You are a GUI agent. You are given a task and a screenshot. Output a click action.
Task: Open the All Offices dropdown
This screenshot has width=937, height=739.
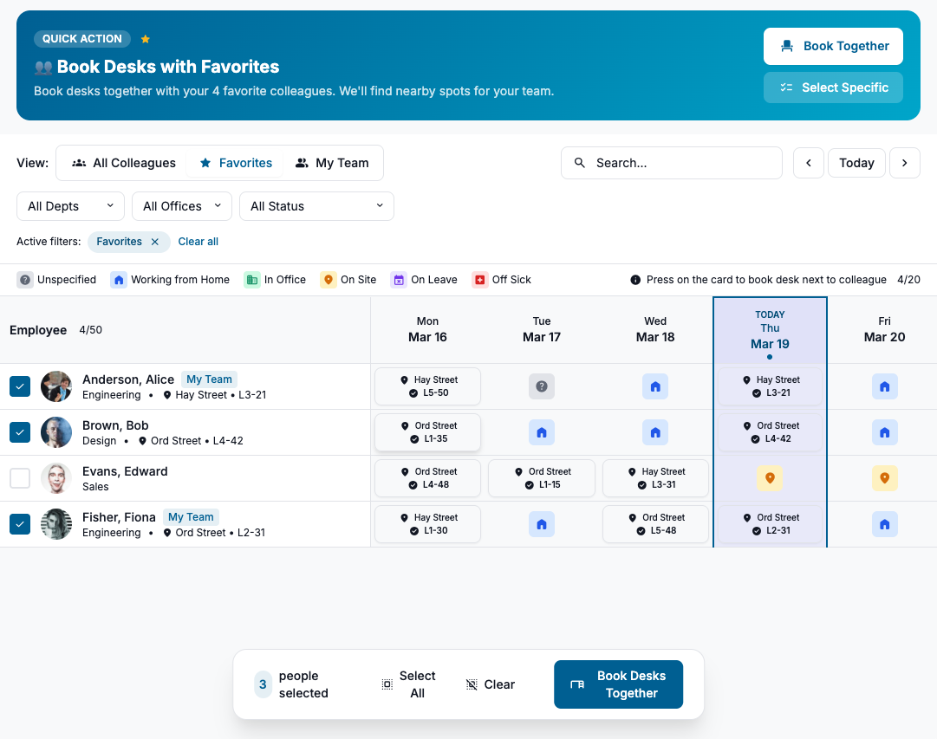tap(181, 206)
